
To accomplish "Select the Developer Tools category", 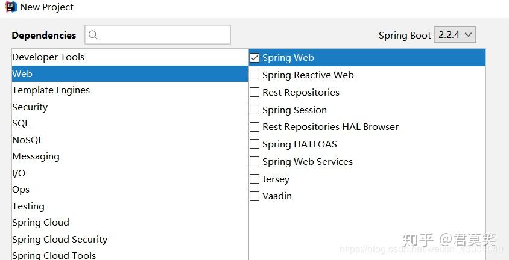I will pyautogui.click(x=48, y=57).
